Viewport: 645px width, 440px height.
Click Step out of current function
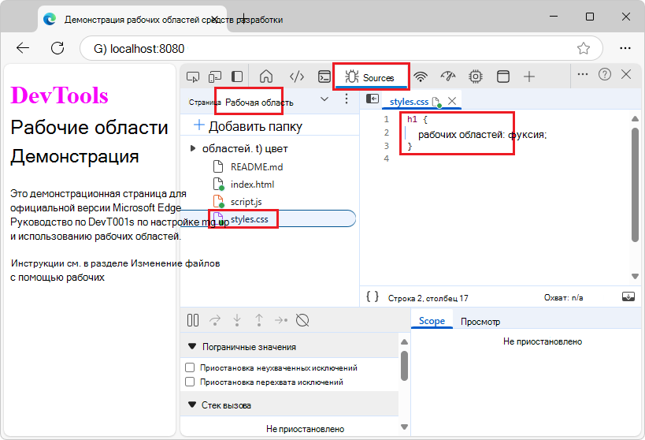[x=259, y=320]
